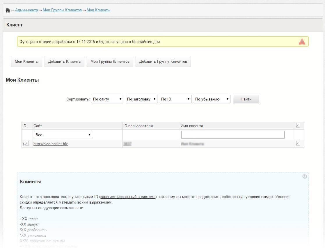Click edit icon in table header column
325x248 pixels.
click(x=298, y=125)
